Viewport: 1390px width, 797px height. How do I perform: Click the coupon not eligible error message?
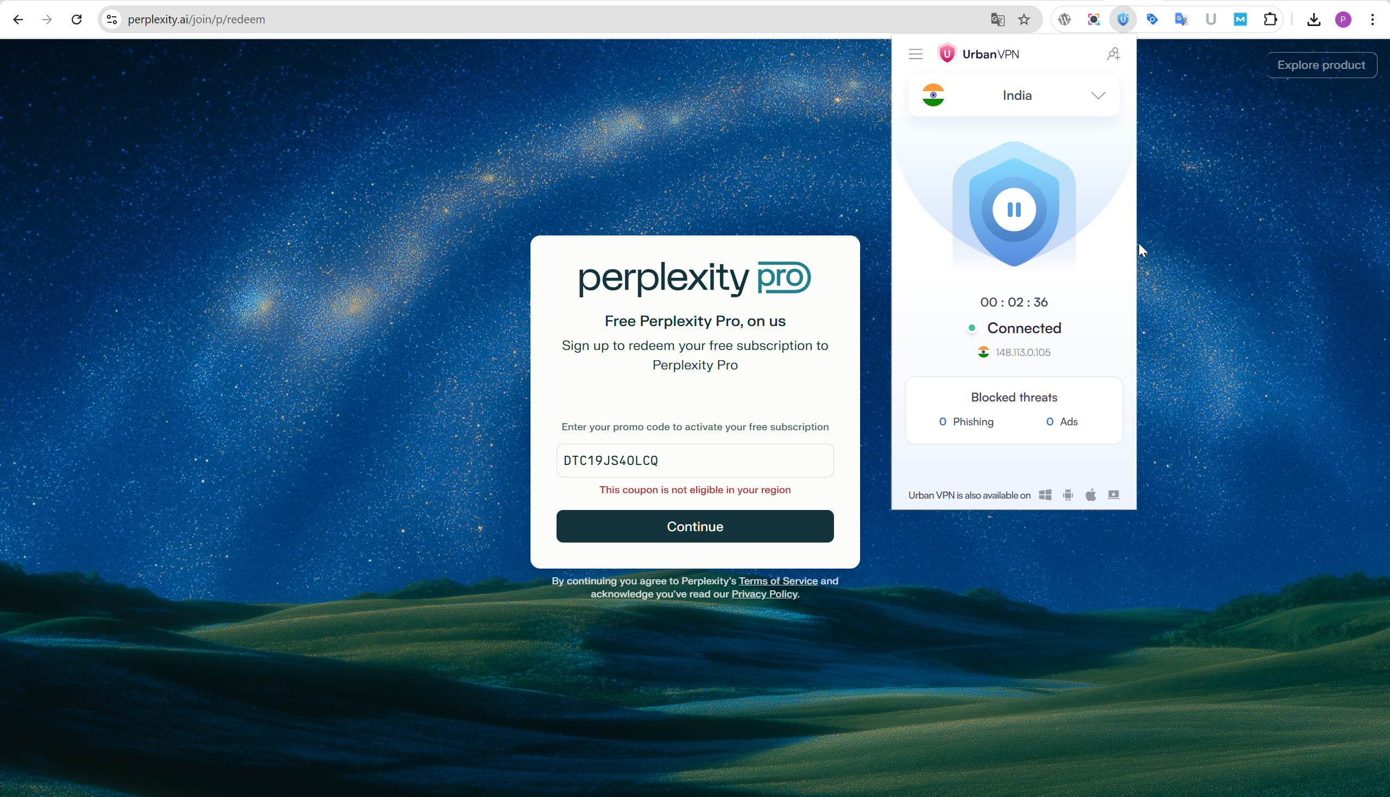pos(695,490)
